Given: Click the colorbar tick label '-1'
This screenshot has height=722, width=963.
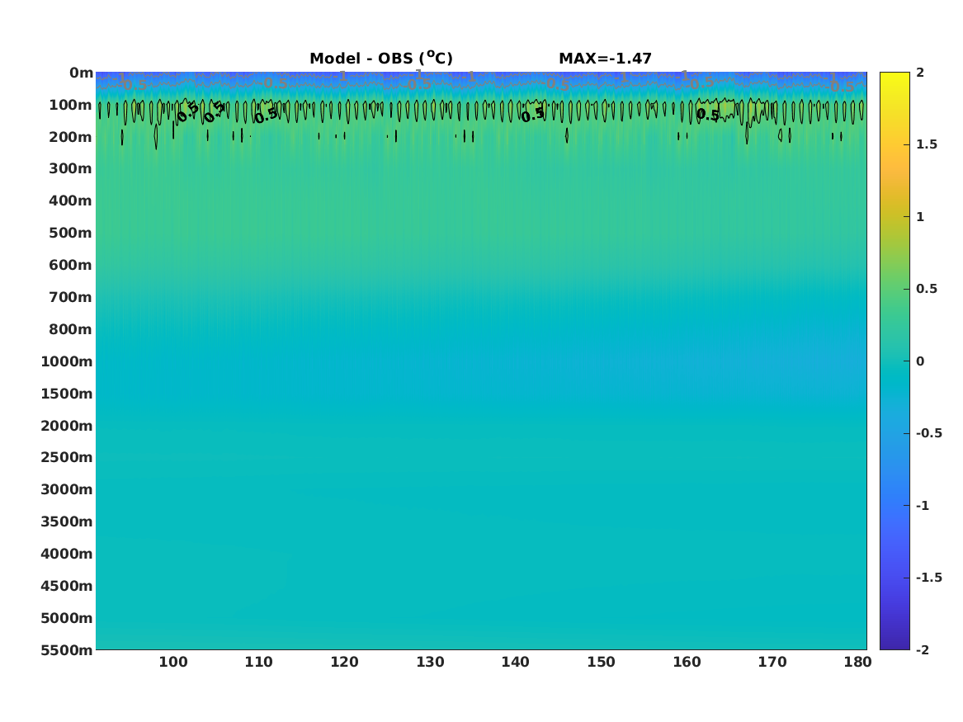Looking at the screenshot, I should coord(923,506).
